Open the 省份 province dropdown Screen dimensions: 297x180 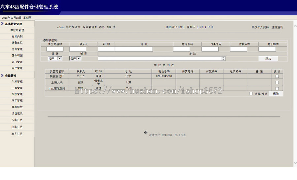(55, 58)
